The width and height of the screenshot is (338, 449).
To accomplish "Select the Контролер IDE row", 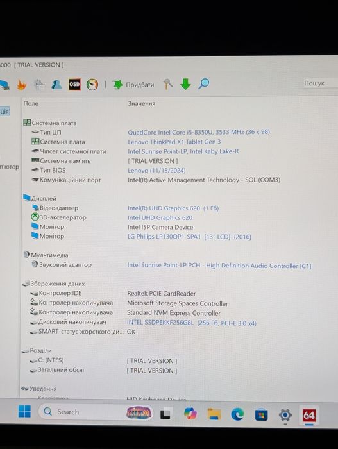I will pos(56,293).
